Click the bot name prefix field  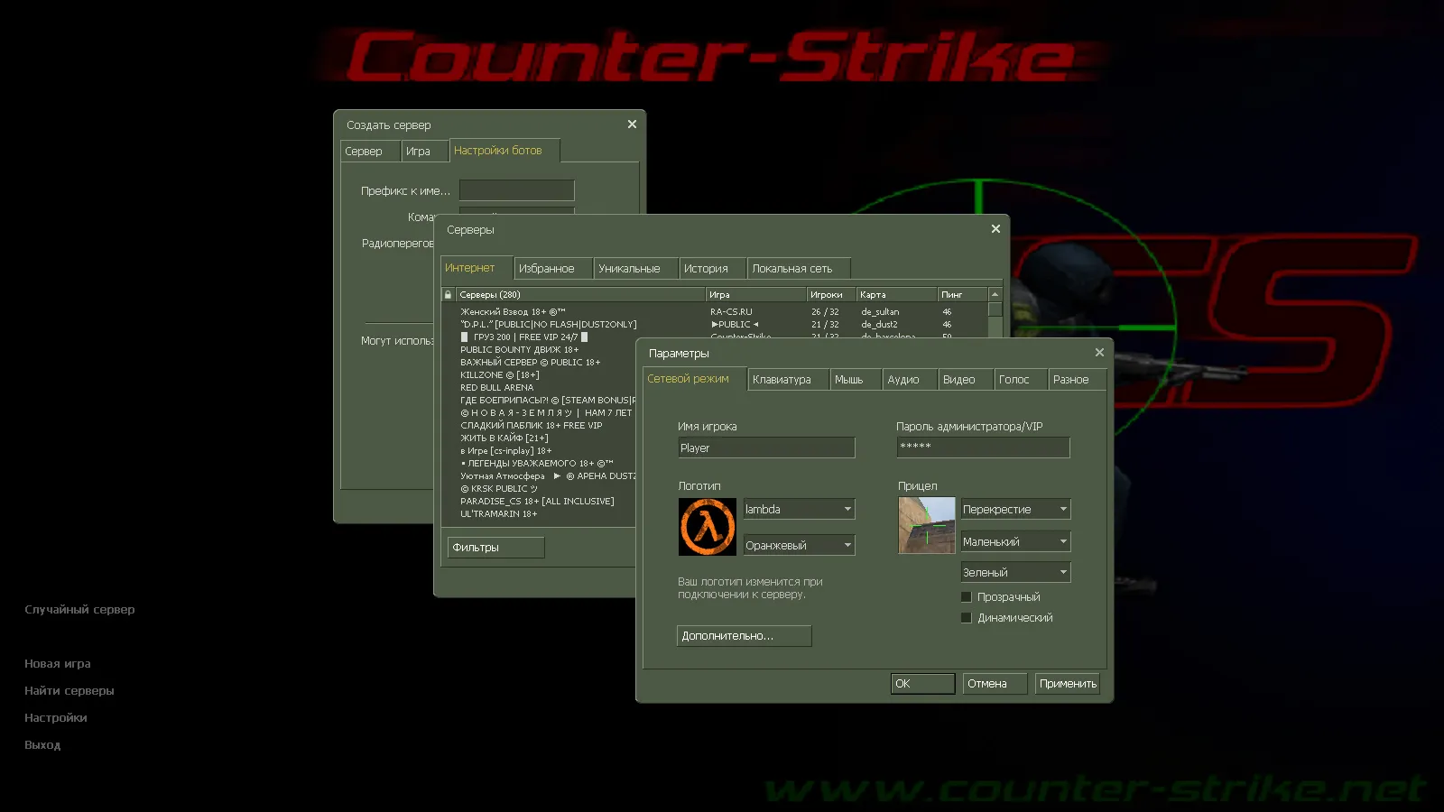point(517,190)
